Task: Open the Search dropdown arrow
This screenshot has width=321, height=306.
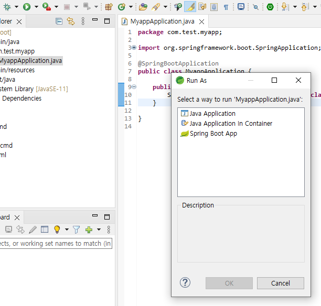Action: [165, 7]
